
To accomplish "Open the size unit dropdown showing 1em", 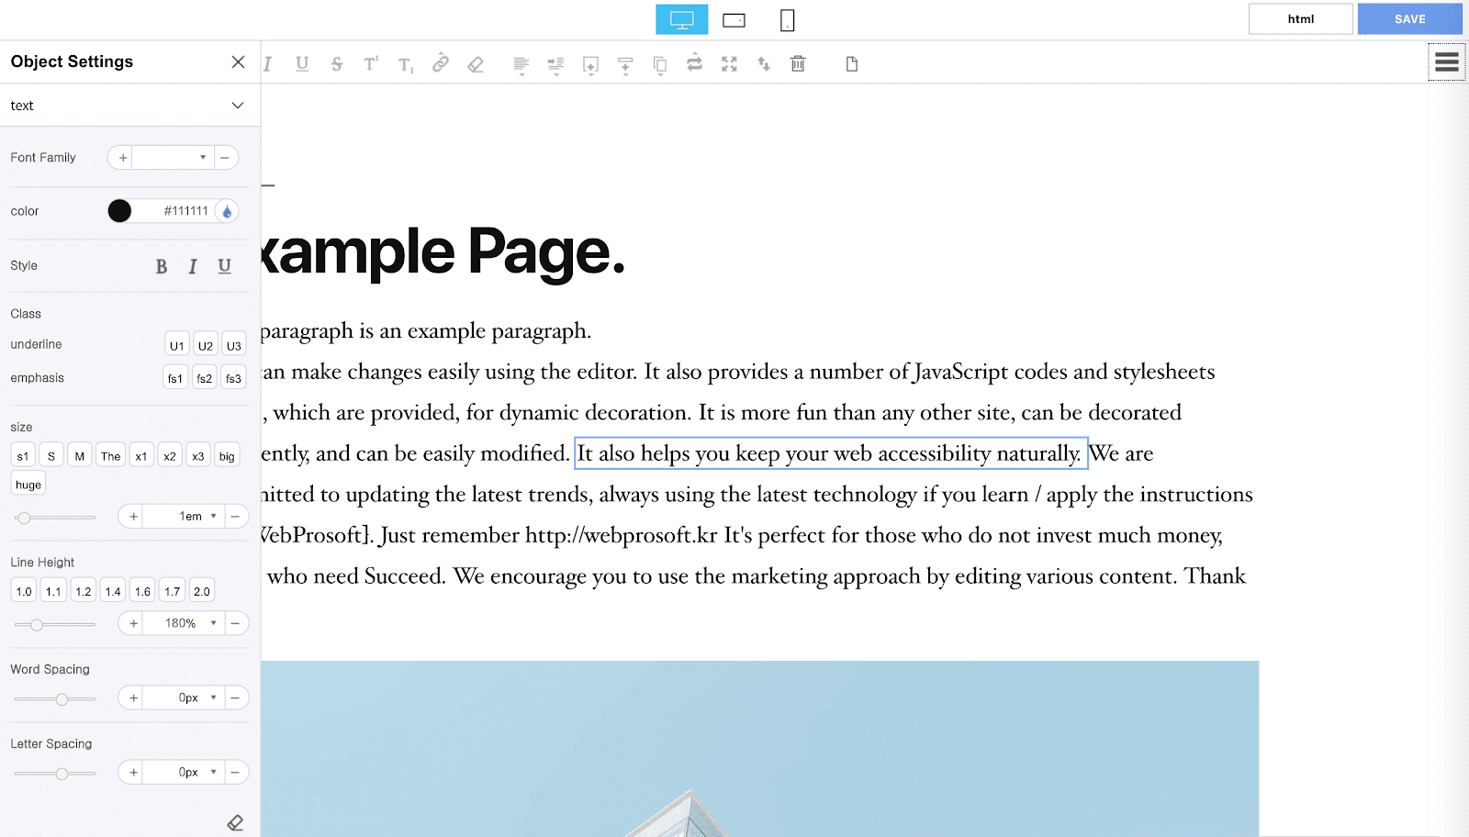I will click(x=182, y=516).
